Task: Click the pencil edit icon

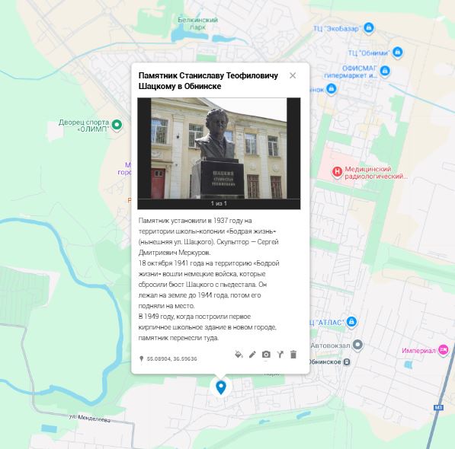Action: (x=252, y=355)
